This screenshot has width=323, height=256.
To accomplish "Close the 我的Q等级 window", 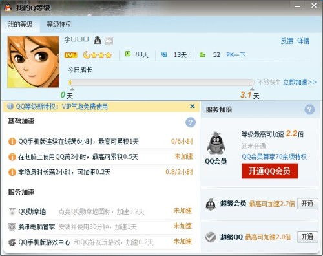I will click(x=314, y=6).
